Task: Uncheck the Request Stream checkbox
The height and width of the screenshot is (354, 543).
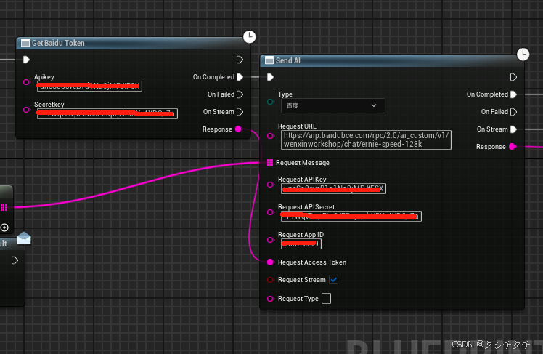Action: (333, 279)
